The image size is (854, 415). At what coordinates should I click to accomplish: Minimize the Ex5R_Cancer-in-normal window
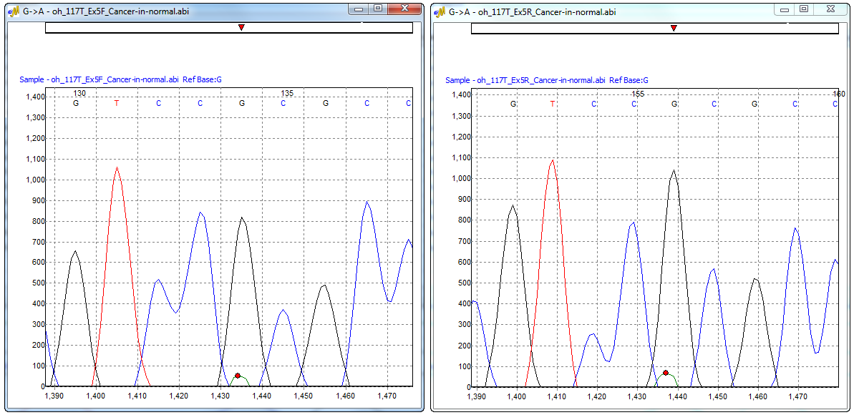tap(785, 9)
